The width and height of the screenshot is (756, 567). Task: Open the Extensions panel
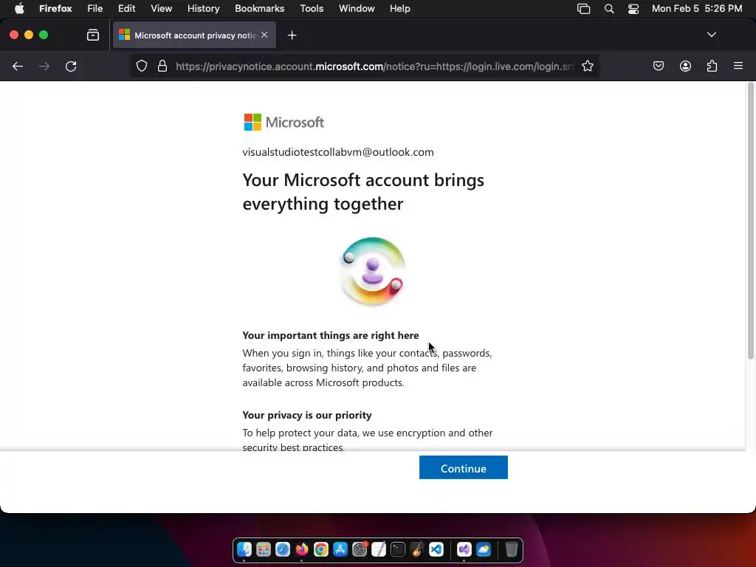click(x=712, y=66)
